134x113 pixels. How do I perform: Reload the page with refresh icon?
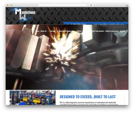(87, 5)
